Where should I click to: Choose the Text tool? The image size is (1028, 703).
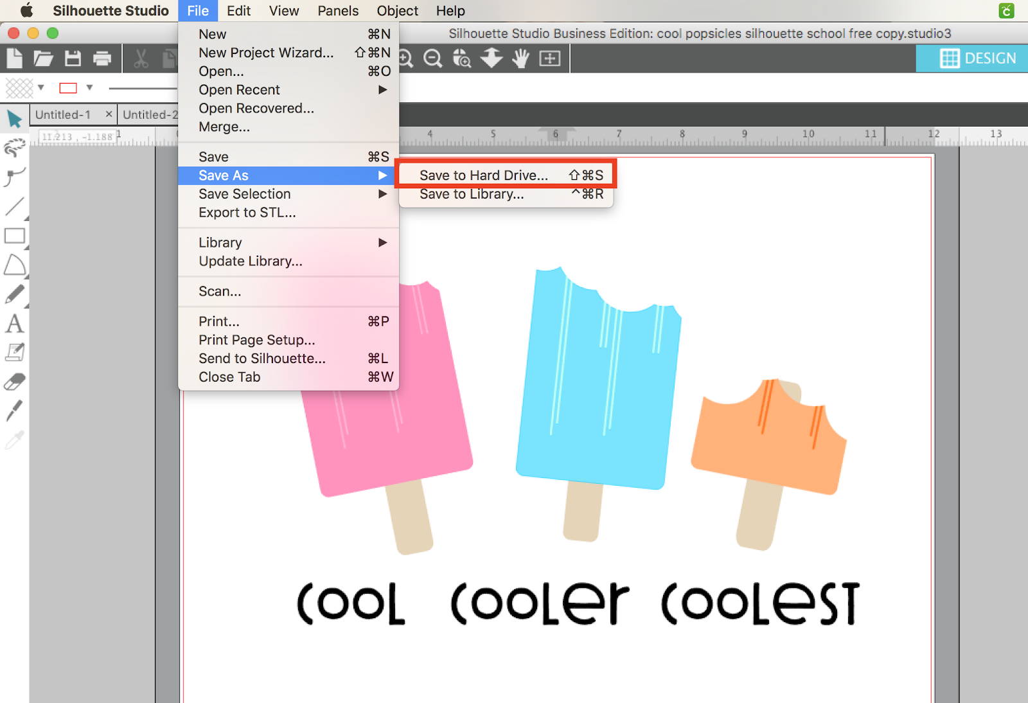point(15,323)
